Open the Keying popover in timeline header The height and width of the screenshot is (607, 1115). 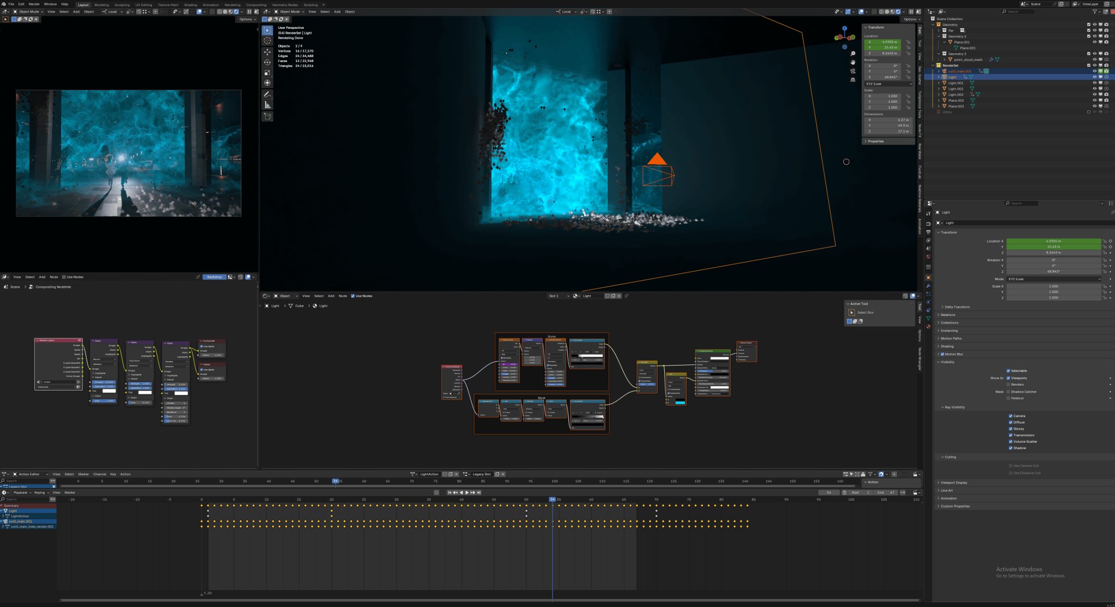(41, 492)
